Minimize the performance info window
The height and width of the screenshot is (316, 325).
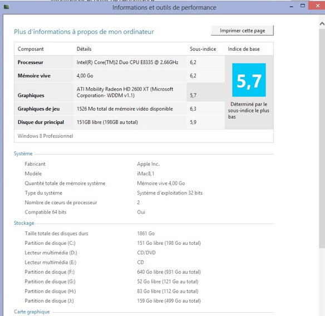(292, 7)
